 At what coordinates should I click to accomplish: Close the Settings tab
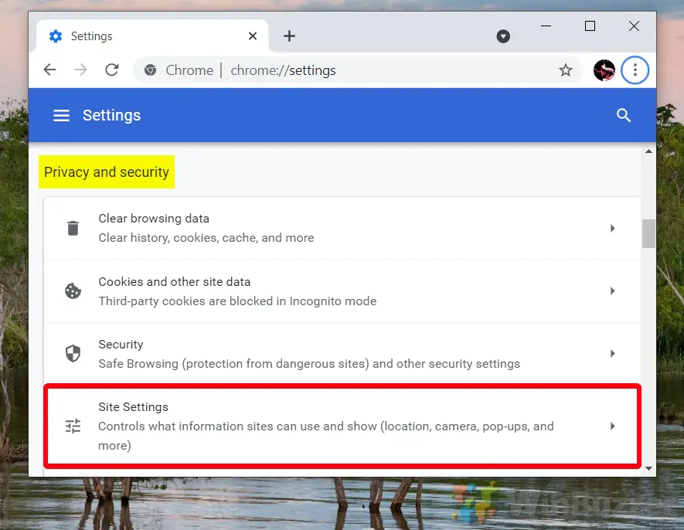[253, 36]
